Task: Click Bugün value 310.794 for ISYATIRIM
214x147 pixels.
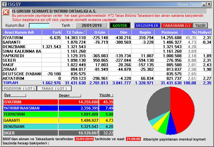Action: [146, 37]
